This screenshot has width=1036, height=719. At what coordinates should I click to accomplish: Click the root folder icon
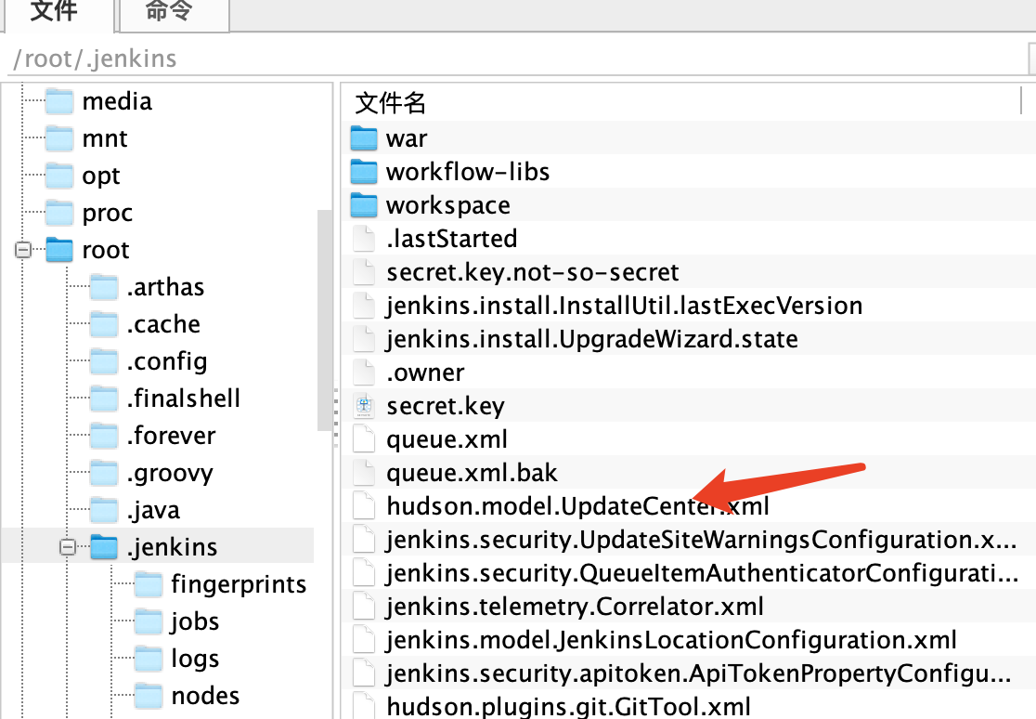59,249
